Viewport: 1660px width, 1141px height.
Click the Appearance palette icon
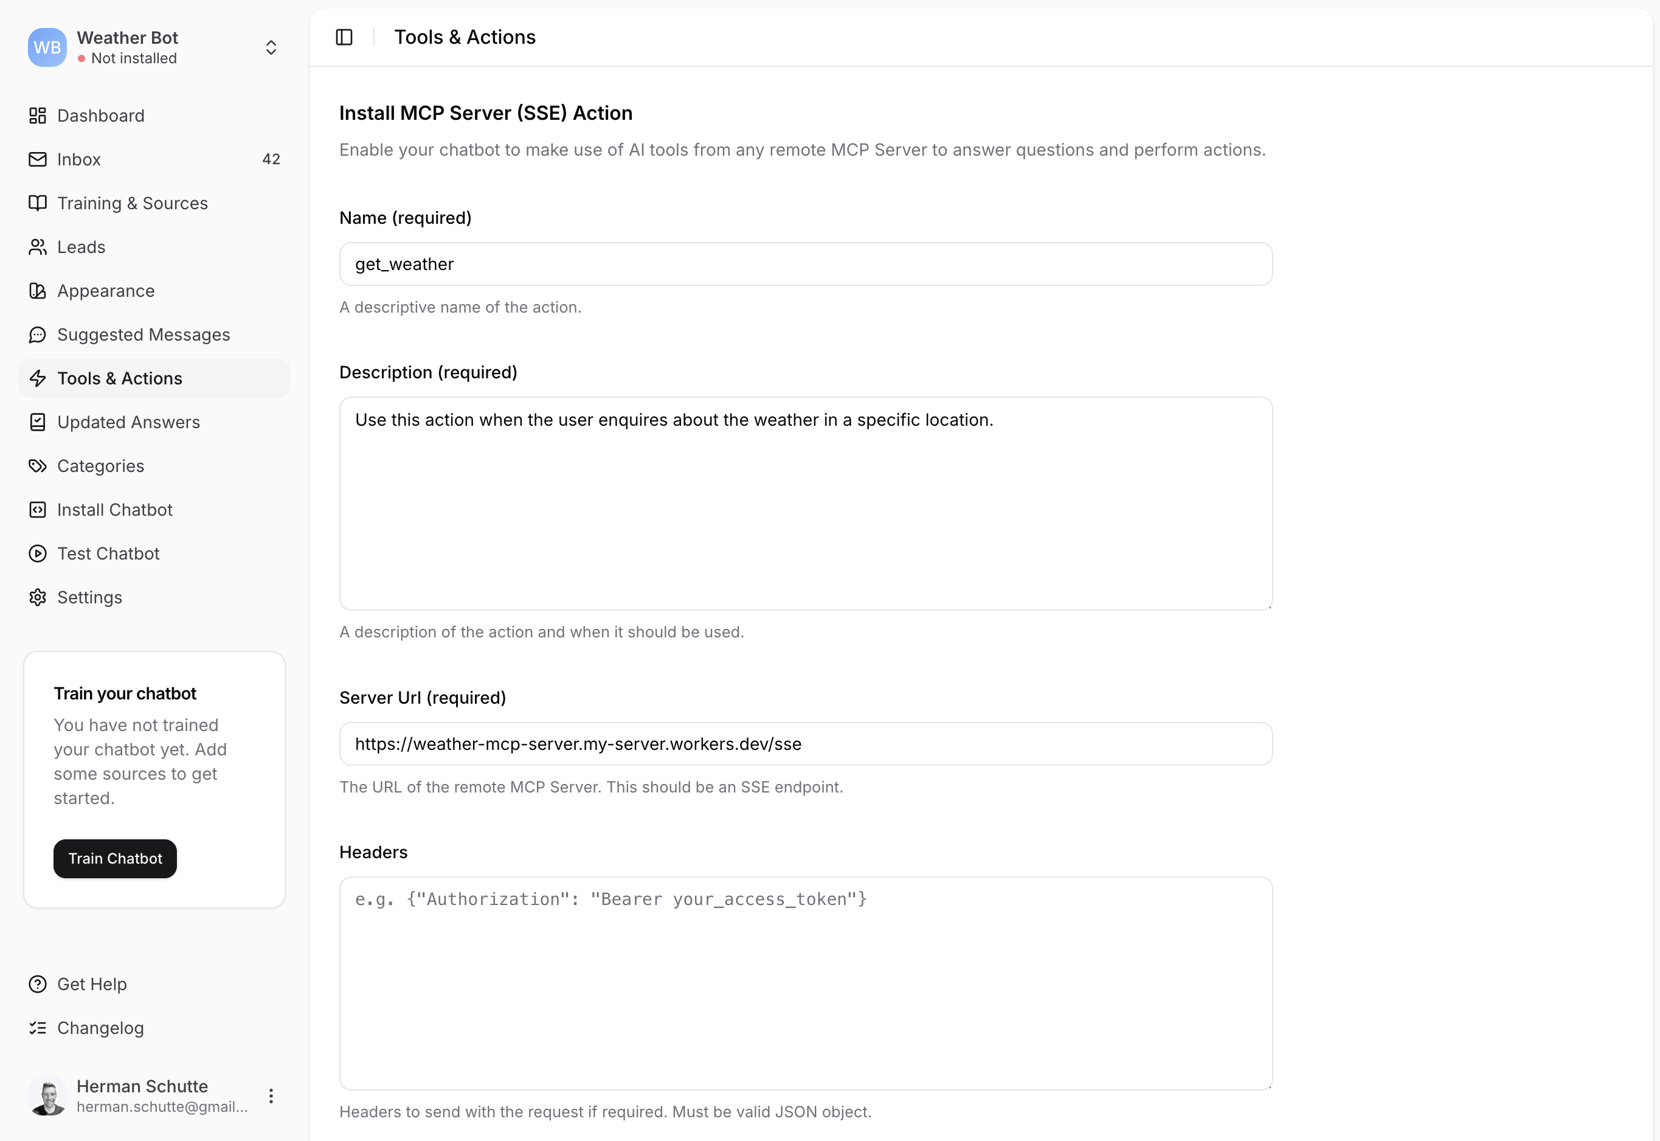(x=37, y=291)
